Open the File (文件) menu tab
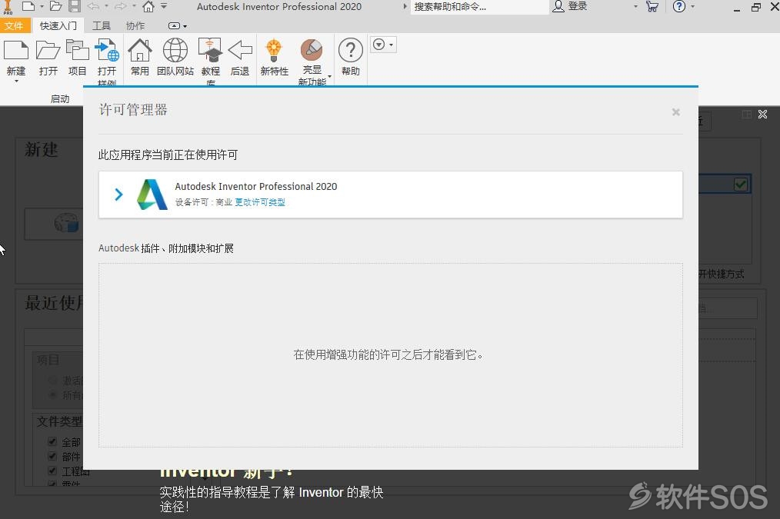 coord(15,26)
